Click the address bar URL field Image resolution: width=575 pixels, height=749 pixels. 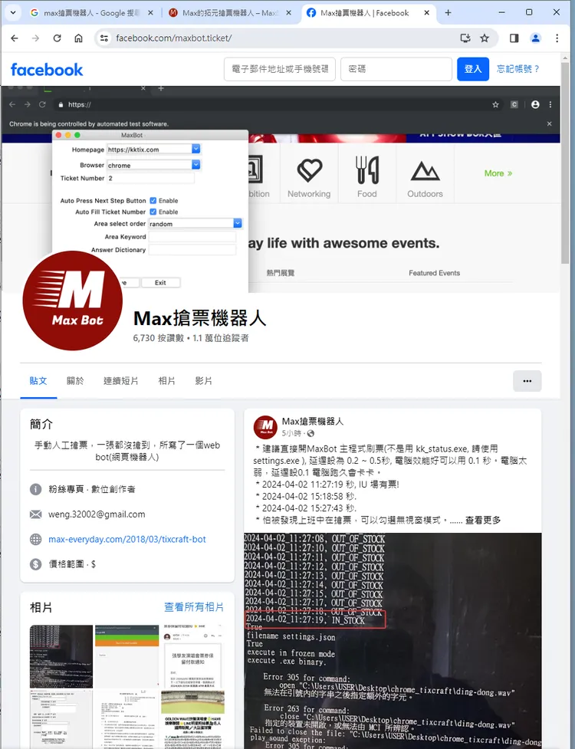(282, 38)
